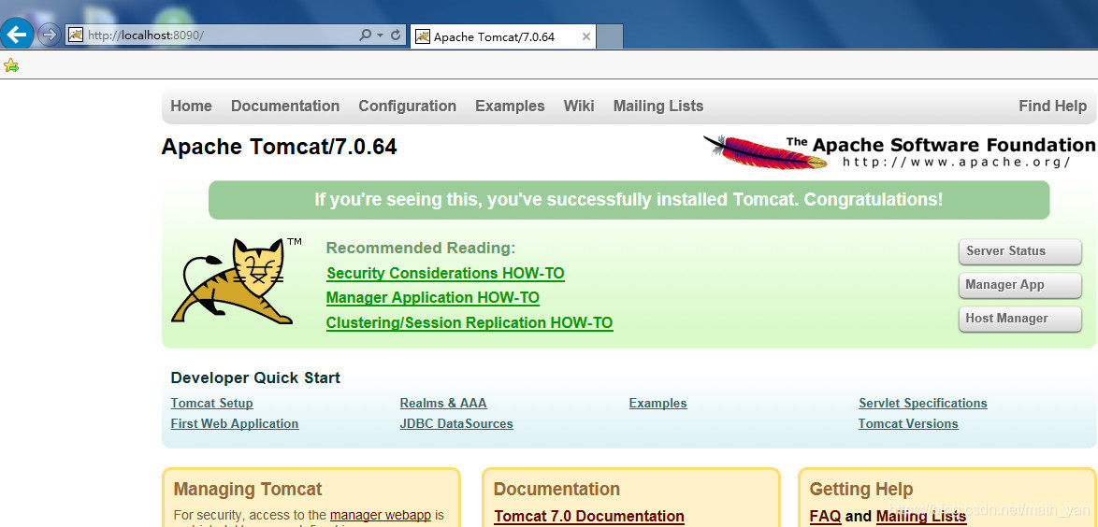This screenshot has width=1098, height=527.
Task: Open the manager webapp link
Action: coord(381,515)
